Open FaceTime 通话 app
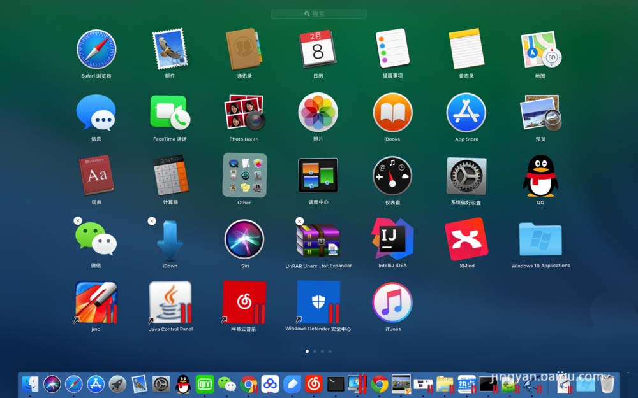Screen dimensions: 638x398 170,112
